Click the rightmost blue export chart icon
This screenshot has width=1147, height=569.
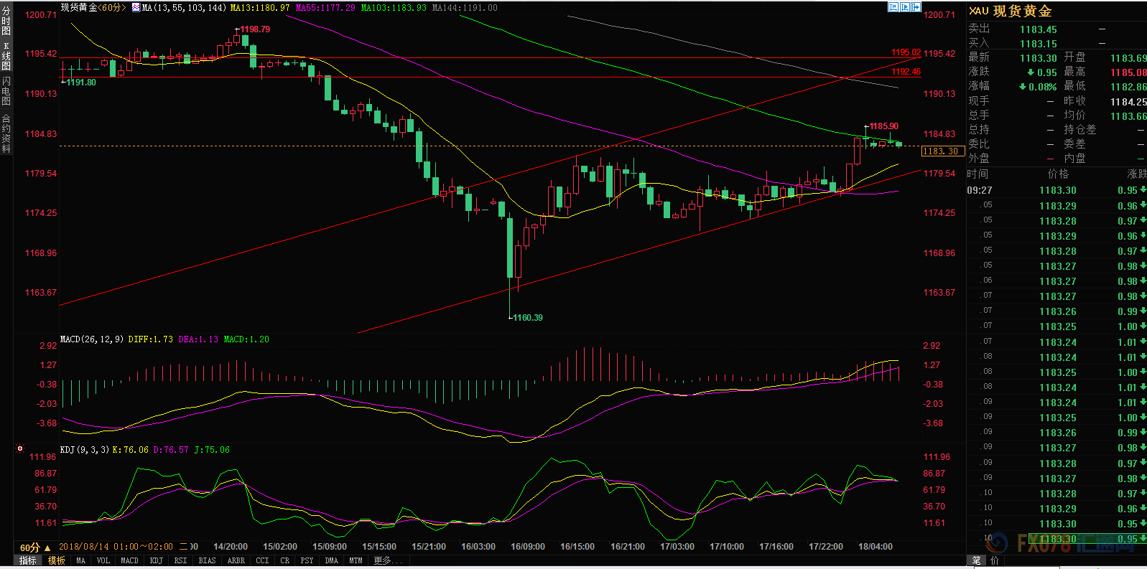pos(916,7)
